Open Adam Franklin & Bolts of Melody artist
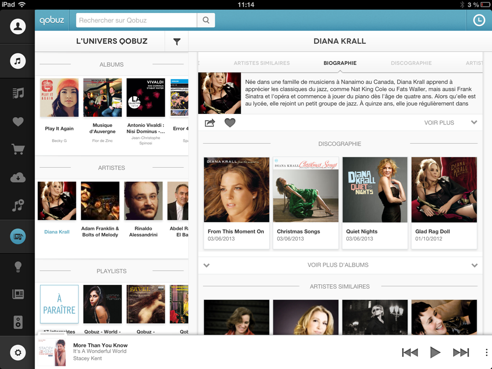The image size is (492, 369). [x=100, y=201]
